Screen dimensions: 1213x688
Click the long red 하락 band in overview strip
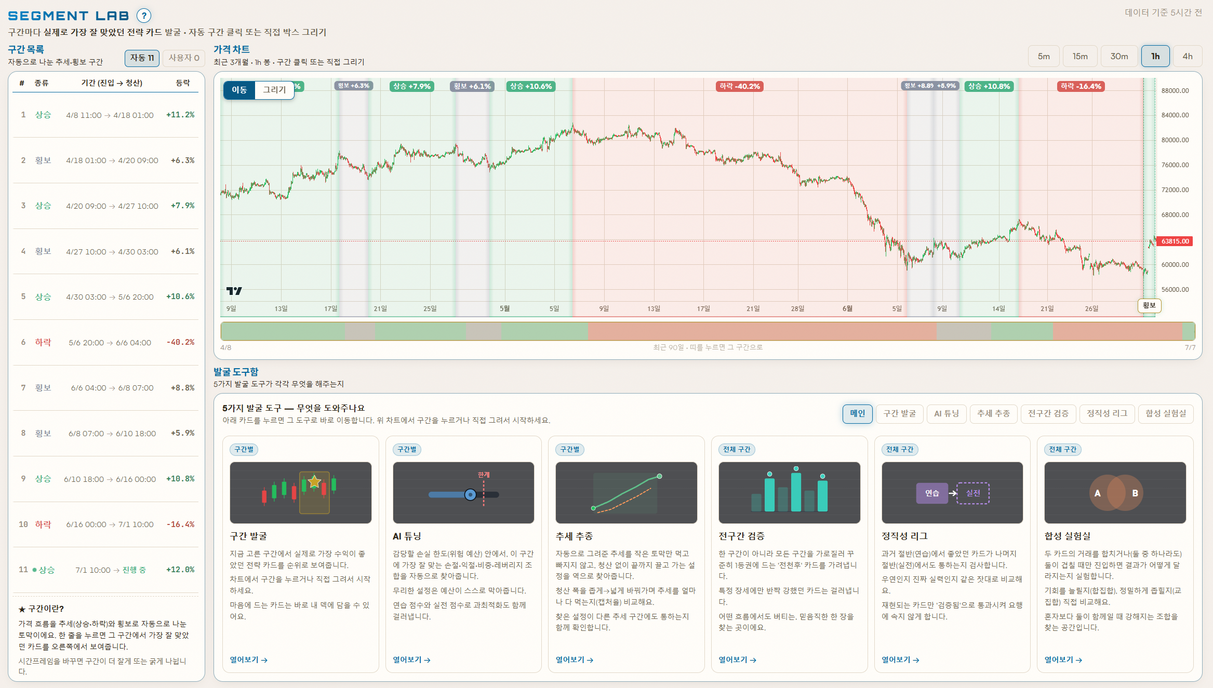[x=762, y=331]
